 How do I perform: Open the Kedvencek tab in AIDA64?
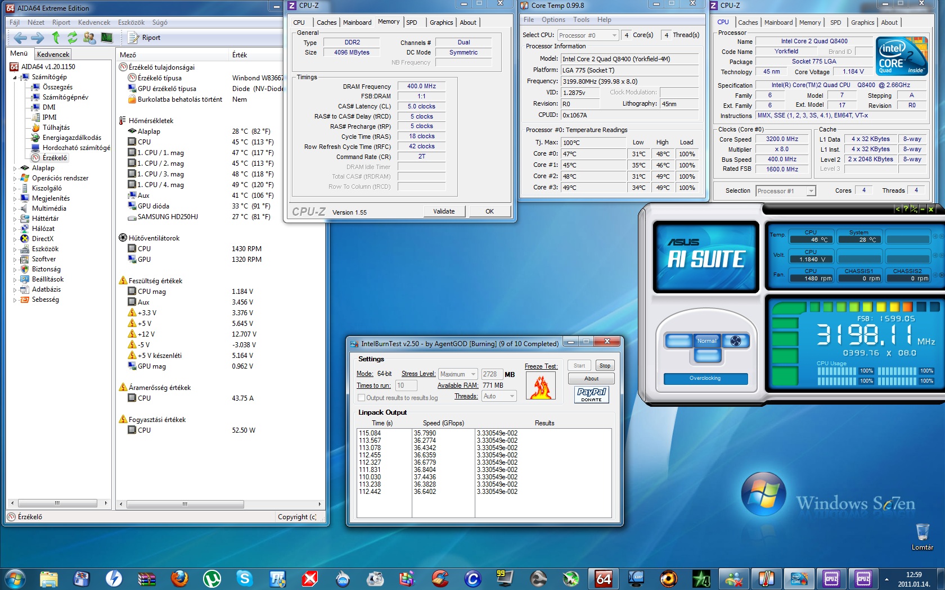pyautogui.click(x=53, y=55)
